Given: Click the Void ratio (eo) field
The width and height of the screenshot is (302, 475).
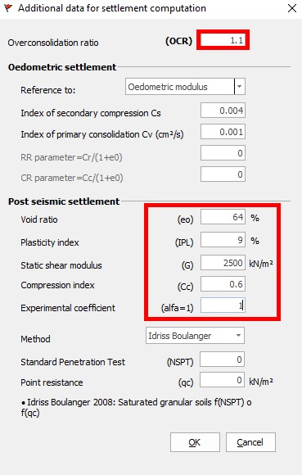Looking at the screenshot, I should tap(223, 217).
